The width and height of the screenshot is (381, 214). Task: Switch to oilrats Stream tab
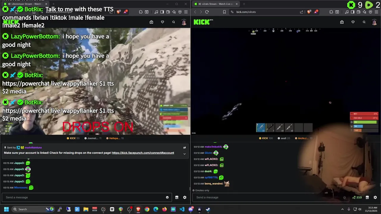coord(216,4)
